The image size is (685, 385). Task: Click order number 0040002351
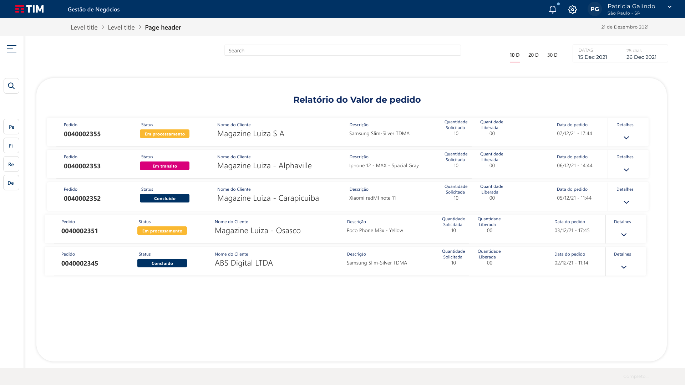pos(80,231)
